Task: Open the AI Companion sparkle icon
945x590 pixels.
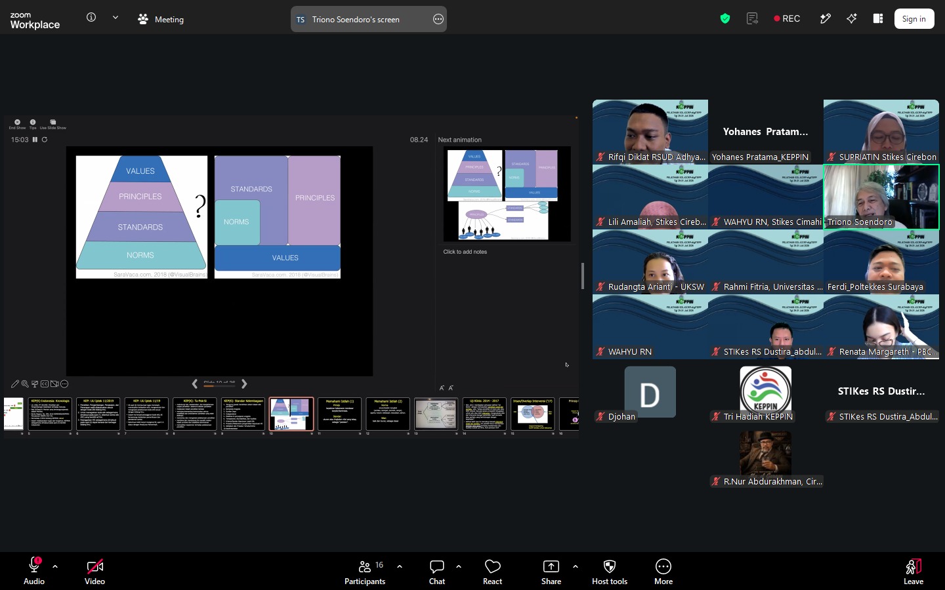Action: (852, 18)
